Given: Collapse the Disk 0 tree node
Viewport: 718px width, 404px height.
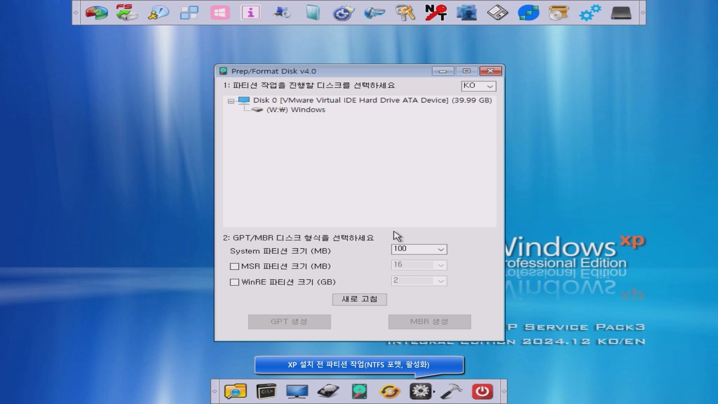Looking at the screenshot, I should [x=231, y=101].
